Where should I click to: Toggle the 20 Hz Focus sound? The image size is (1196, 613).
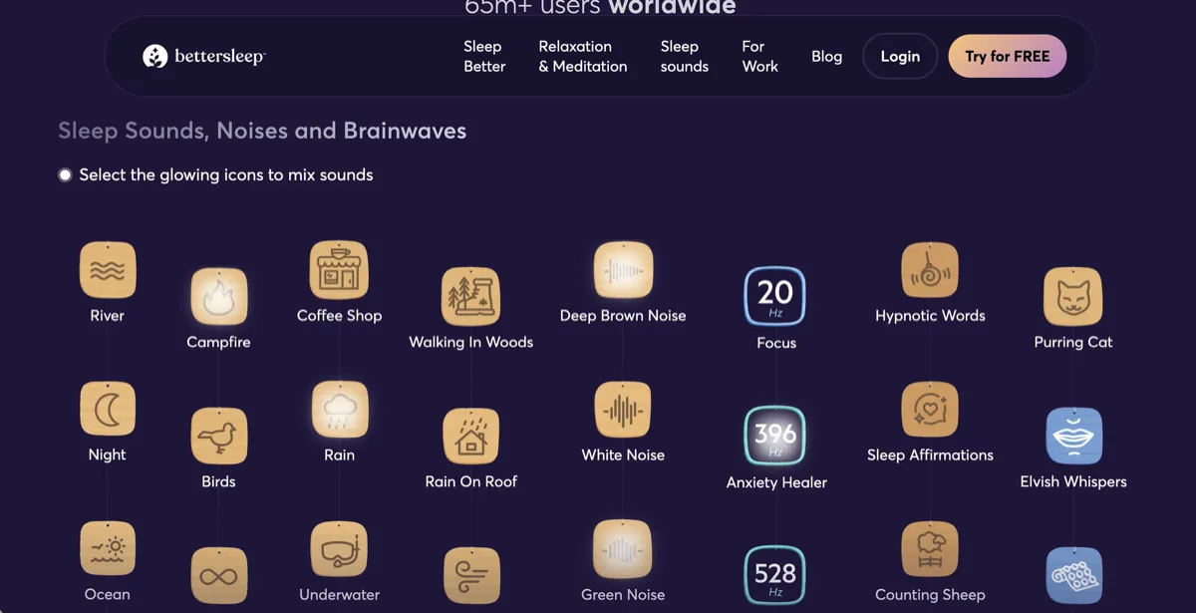click(775, 296)
